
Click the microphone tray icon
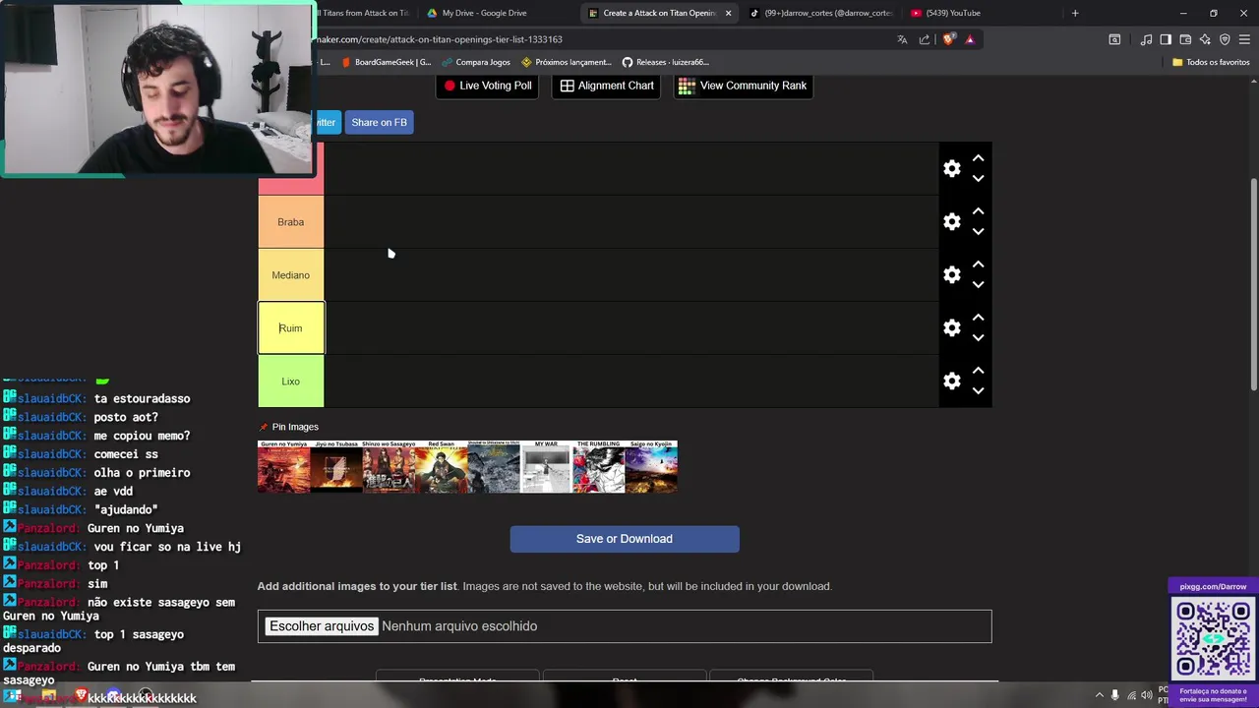click(1115, 695)
